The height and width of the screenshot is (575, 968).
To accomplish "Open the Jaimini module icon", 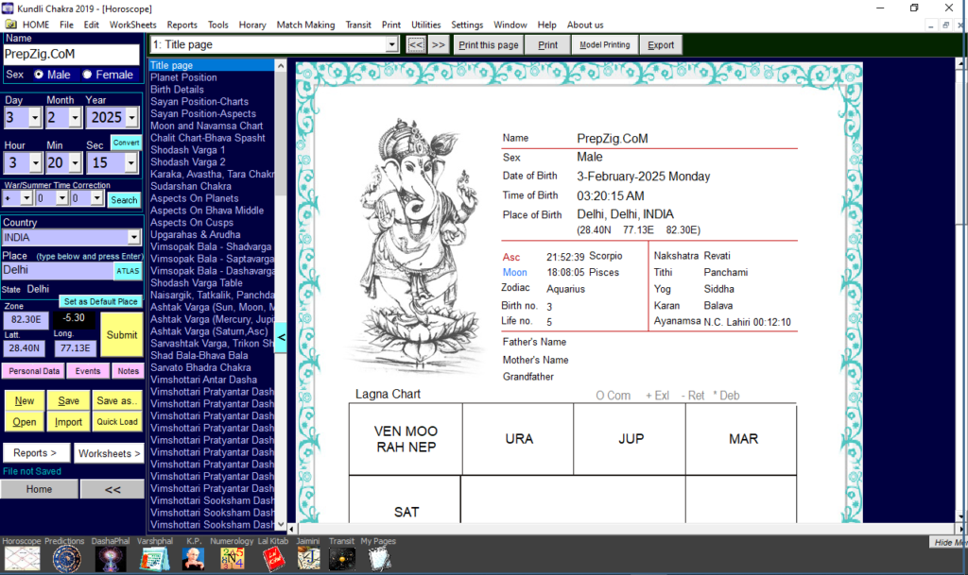I will (x=308, y=559).
